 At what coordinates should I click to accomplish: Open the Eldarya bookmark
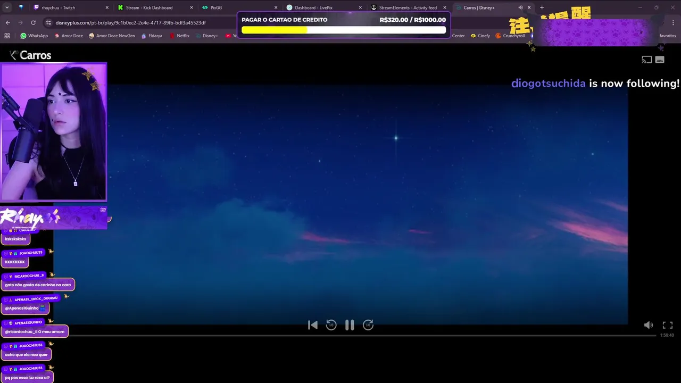[x=151, y=36]
